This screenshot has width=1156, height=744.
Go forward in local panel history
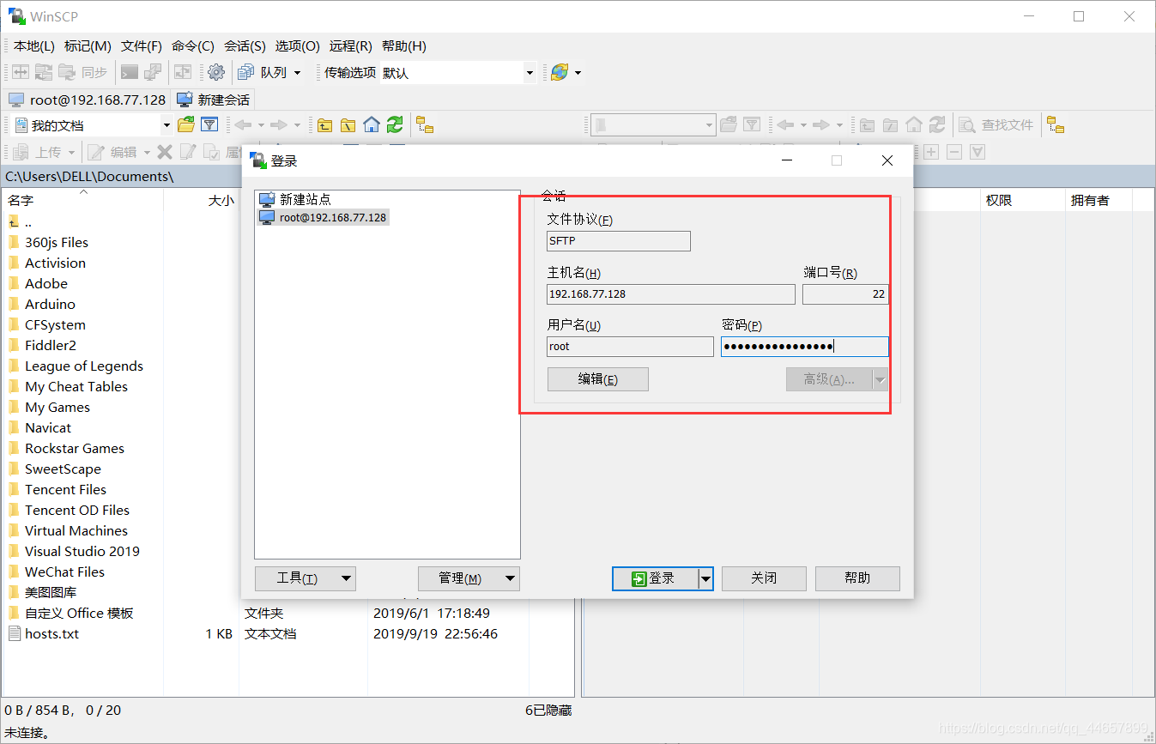tap(280, 125)
